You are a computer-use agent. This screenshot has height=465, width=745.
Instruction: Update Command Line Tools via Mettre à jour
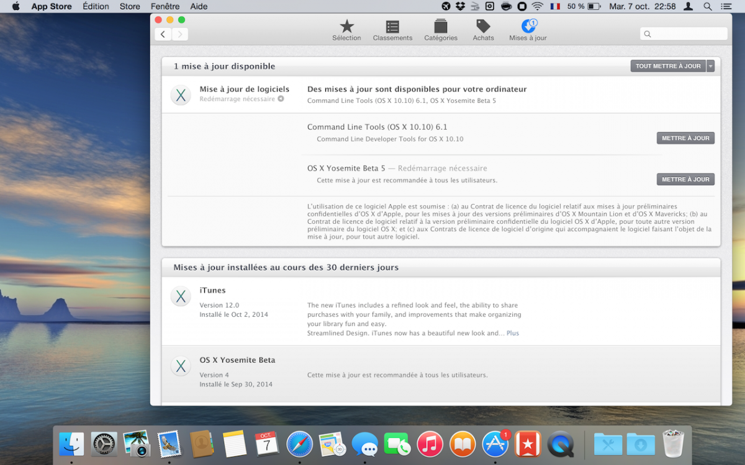pyautogui.click(x=685, y=138)
